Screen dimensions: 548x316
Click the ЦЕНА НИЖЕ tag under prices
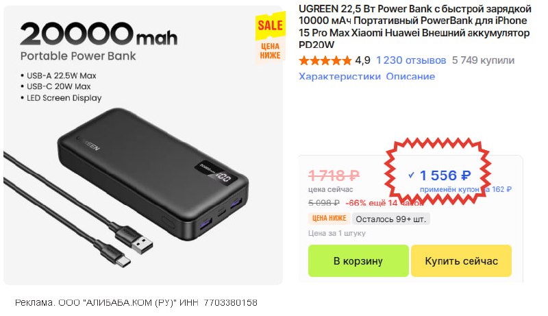point(329,219)
